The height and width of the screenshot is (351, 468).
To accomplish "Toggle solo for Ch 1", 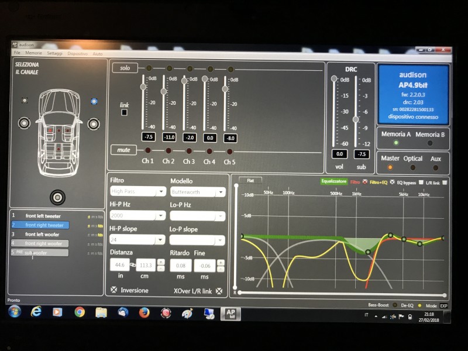I will [149, 68].
